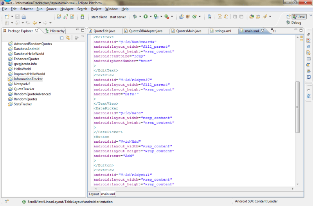The image size is (313, 206).
Task: Click the Search flashlight icon
Action: [265, 16]
